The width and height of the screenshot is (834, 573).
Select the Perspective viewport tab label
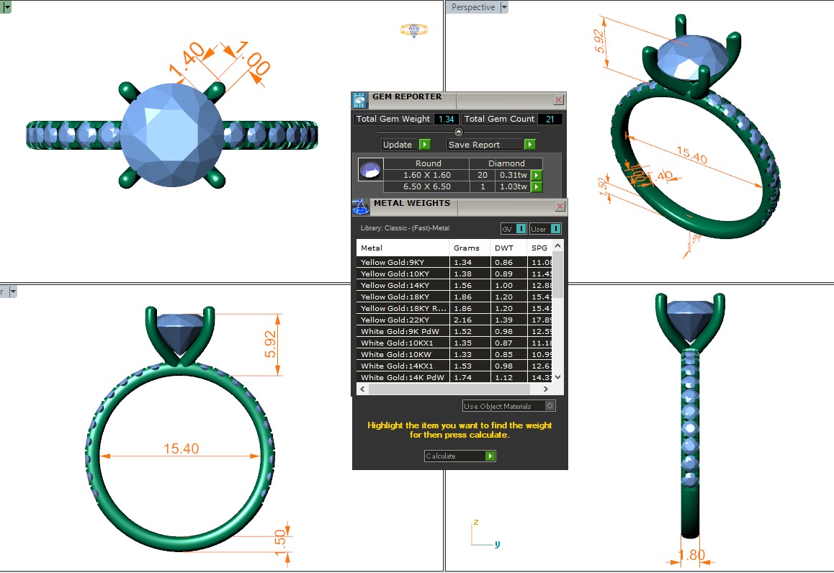click(x=472, y=7)
